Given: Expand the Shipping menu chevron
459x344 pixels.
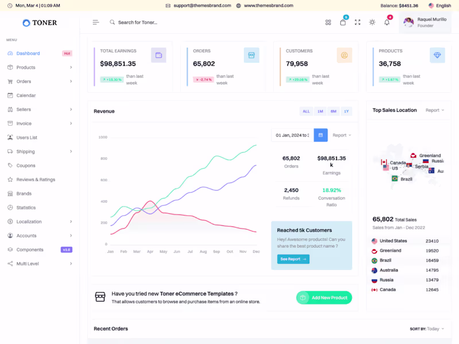Looking at the screenshot, I should click(x=71, y=151).
